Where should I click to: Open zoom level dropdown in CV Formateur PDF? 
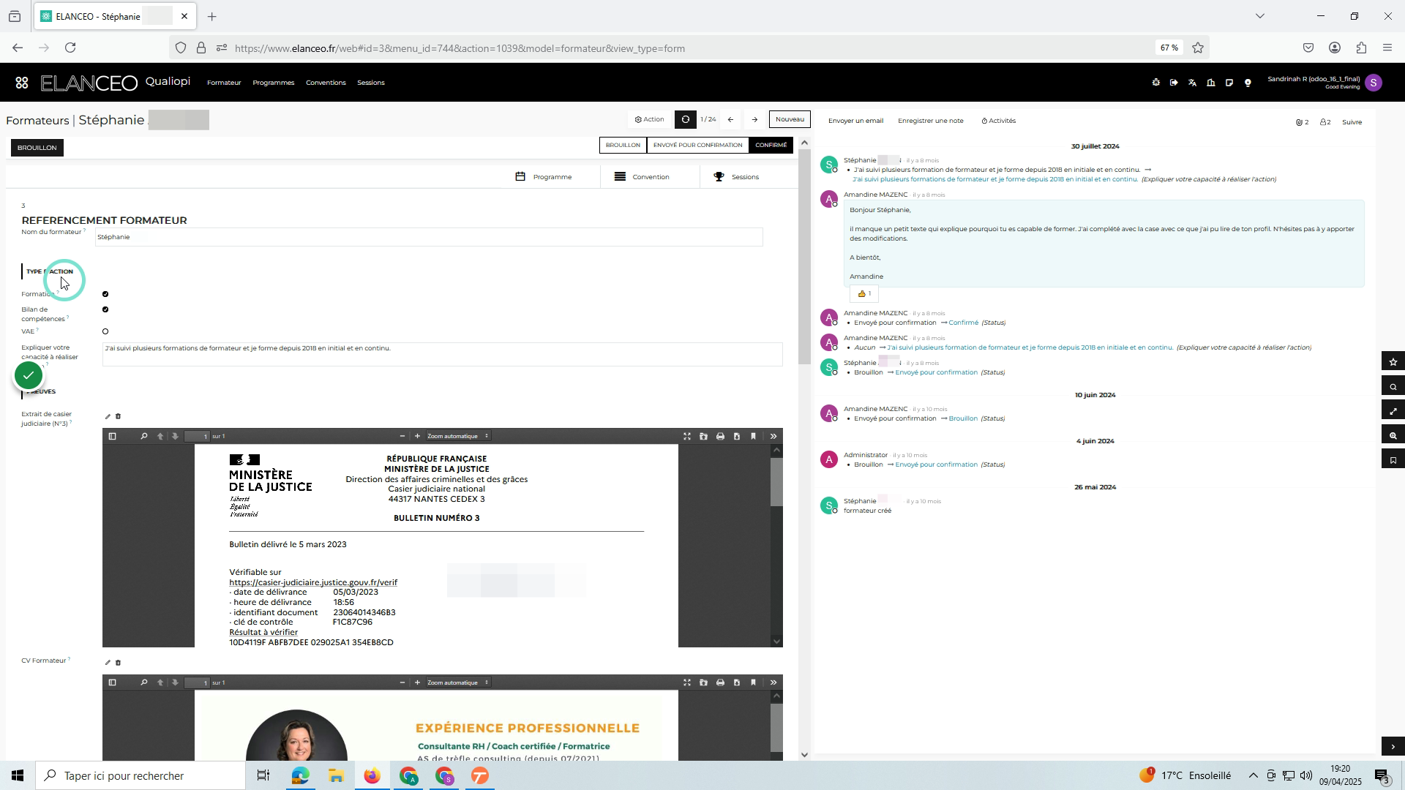458,683
